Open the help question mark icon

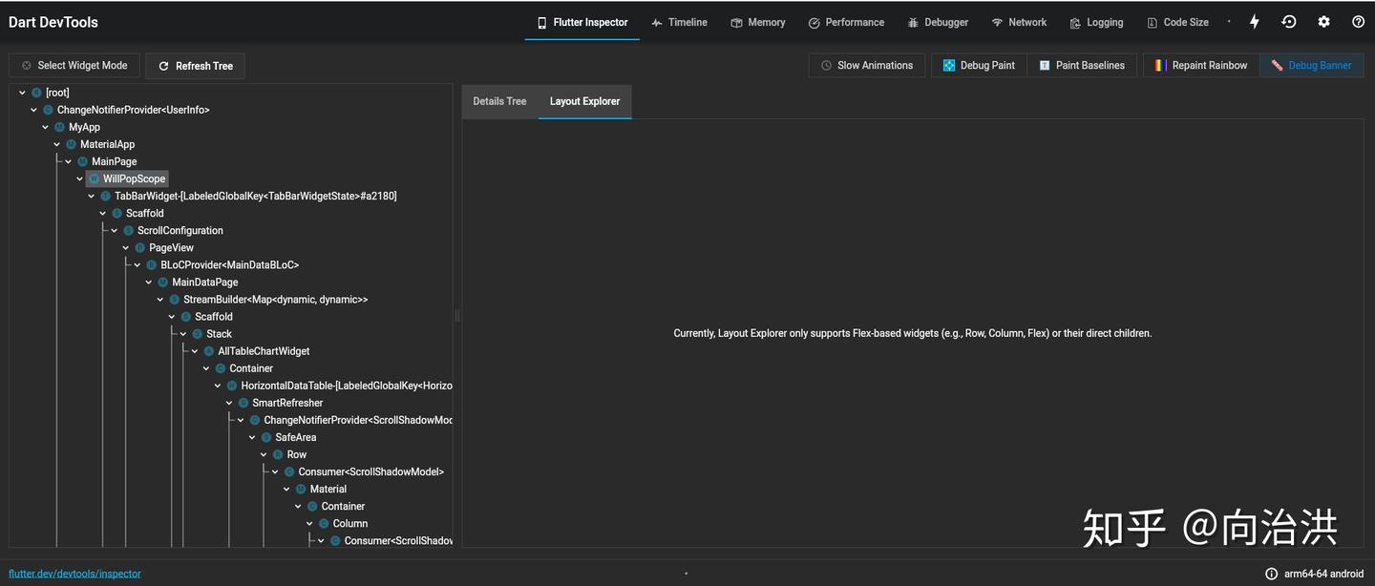1358,22
